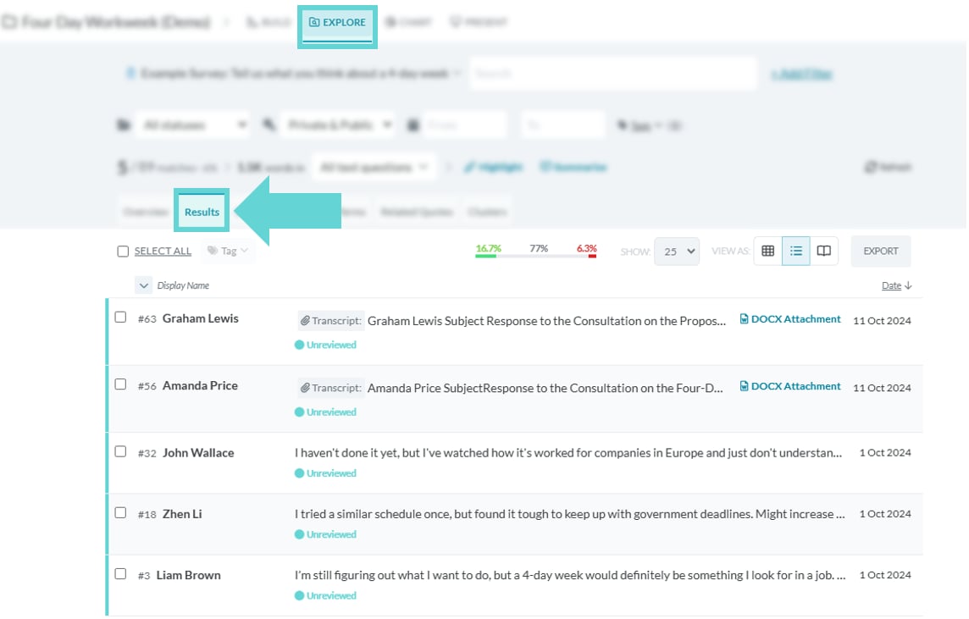Click the Display Name column header
Viewport: 969px width, 619px height.
coord(183,285)
